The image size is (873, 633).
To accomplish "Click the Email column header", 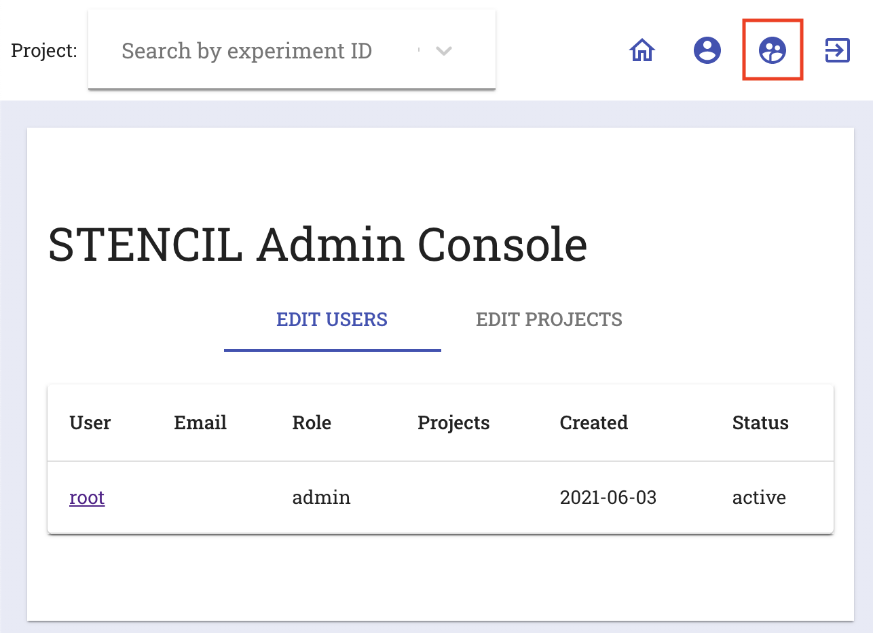I will (200, 422).
